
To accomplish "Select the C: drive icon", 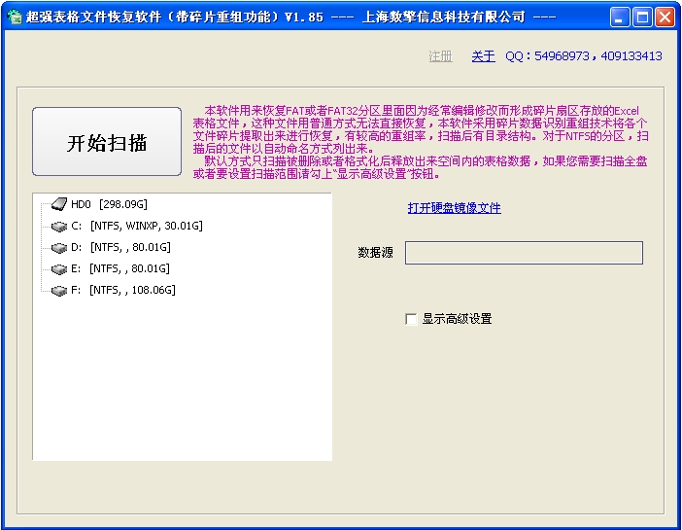I will [x=59, y=226].
